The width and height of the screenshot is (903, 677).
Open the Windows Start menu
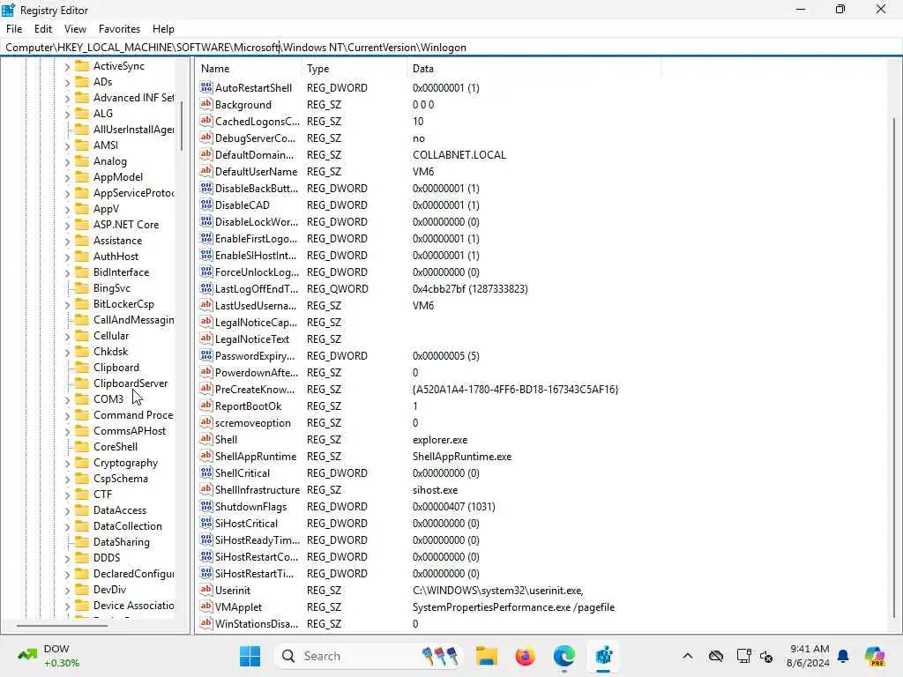pyautogui.click(x=250, y=656)
